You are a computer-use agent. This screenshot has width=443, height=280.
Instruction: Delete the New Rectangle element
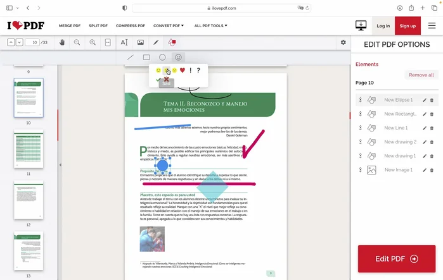tap(432, 114)
